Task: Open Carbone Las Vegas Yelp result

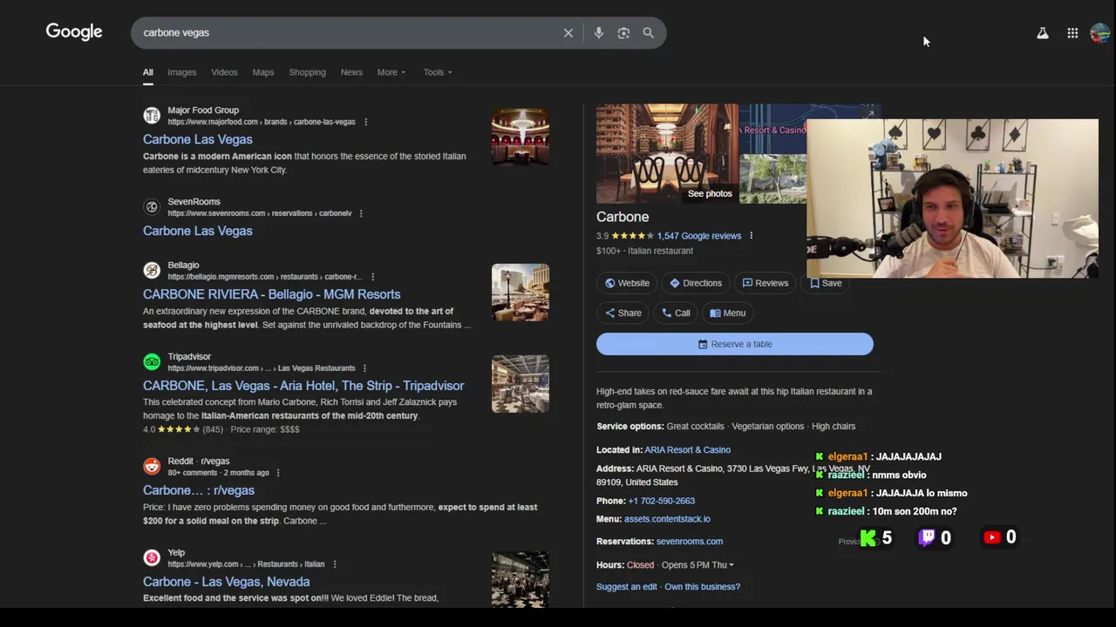Action: (227, 582)
